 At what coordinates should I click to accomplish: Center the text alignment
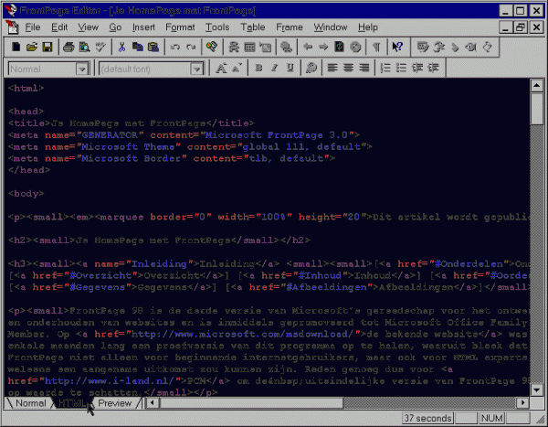point(349,68)
